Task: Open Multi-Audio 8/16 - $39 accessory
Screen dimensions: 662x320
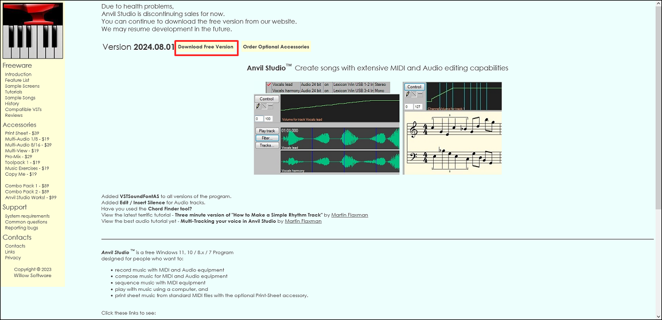Action: click(x=28, y=145)
